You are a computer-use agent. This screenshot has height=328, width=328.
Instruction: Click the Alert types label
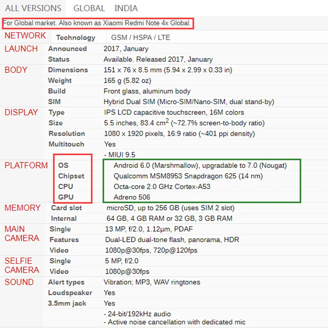(66, 282)
